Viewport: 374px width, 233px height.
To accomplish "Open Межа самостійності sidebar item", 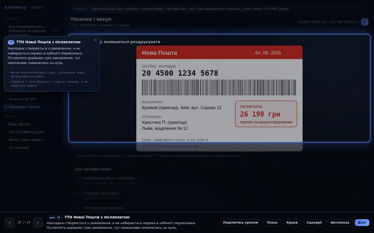I will point(27,140).
